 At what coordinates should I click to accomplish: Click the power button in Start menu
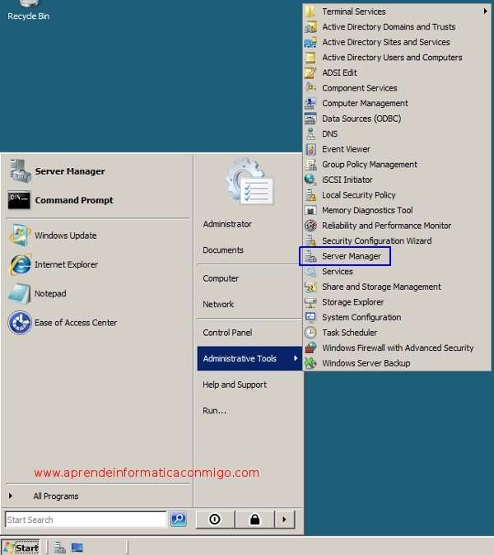[x=215, y=520]
